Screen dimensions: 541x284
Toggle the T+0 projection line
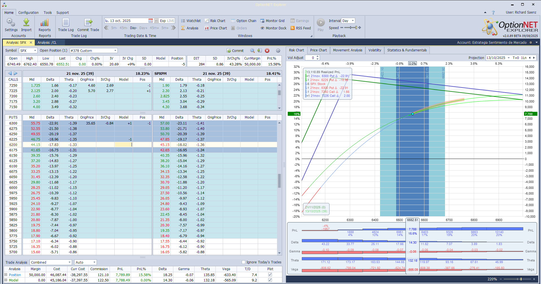coord(516,58)
